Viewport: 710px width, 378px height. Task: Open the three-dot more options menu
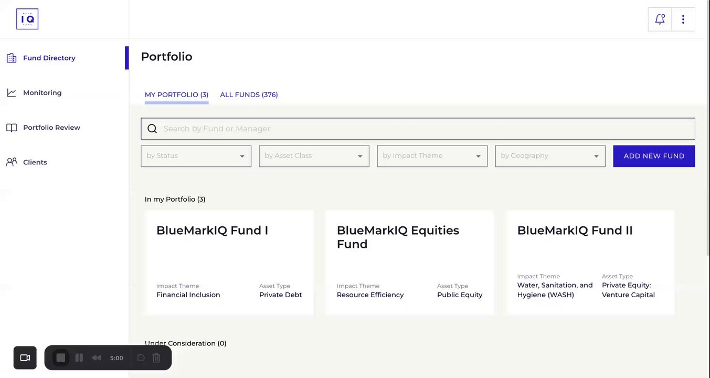tap(683, 19)
